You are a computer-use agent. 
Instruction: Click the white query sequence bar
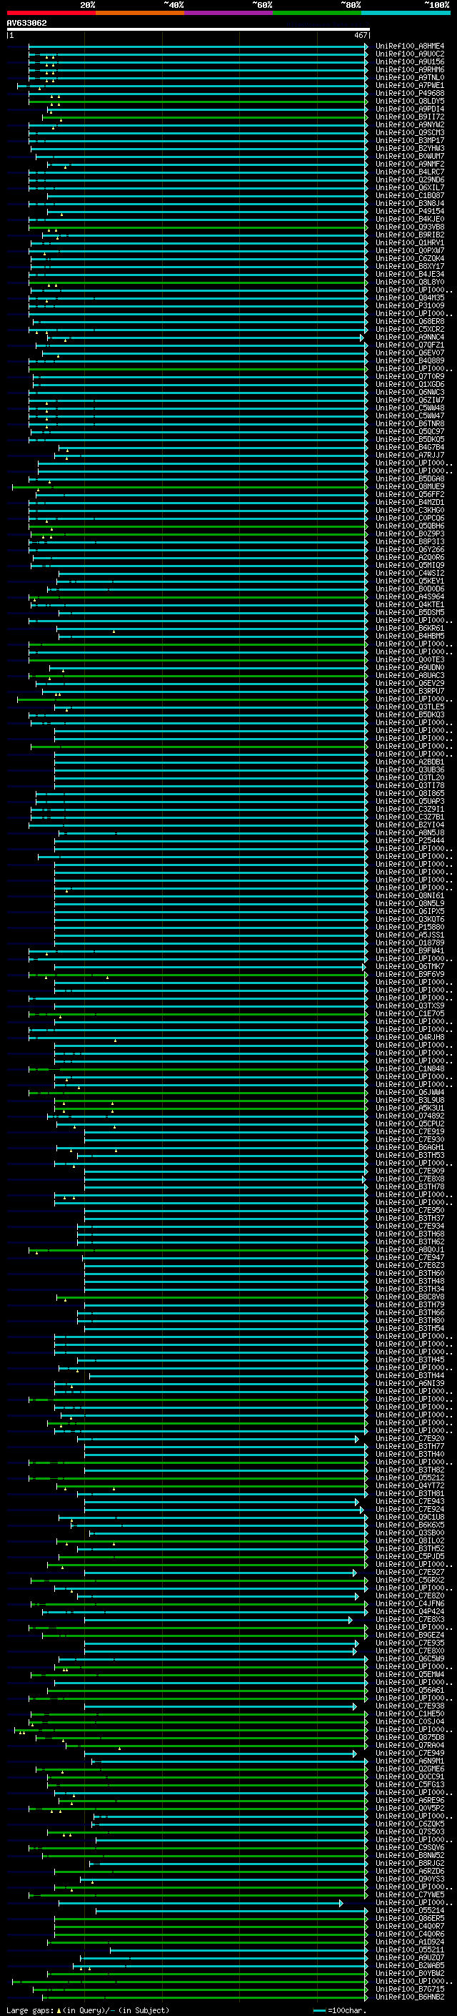pyautogui.click(x=188, y=30)
